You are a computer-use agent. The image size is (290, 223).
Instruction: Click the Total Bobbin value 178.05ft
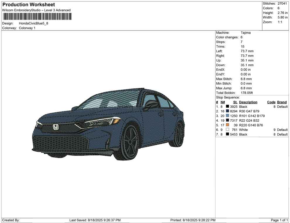pyautogui.click(x=247, y=93)
